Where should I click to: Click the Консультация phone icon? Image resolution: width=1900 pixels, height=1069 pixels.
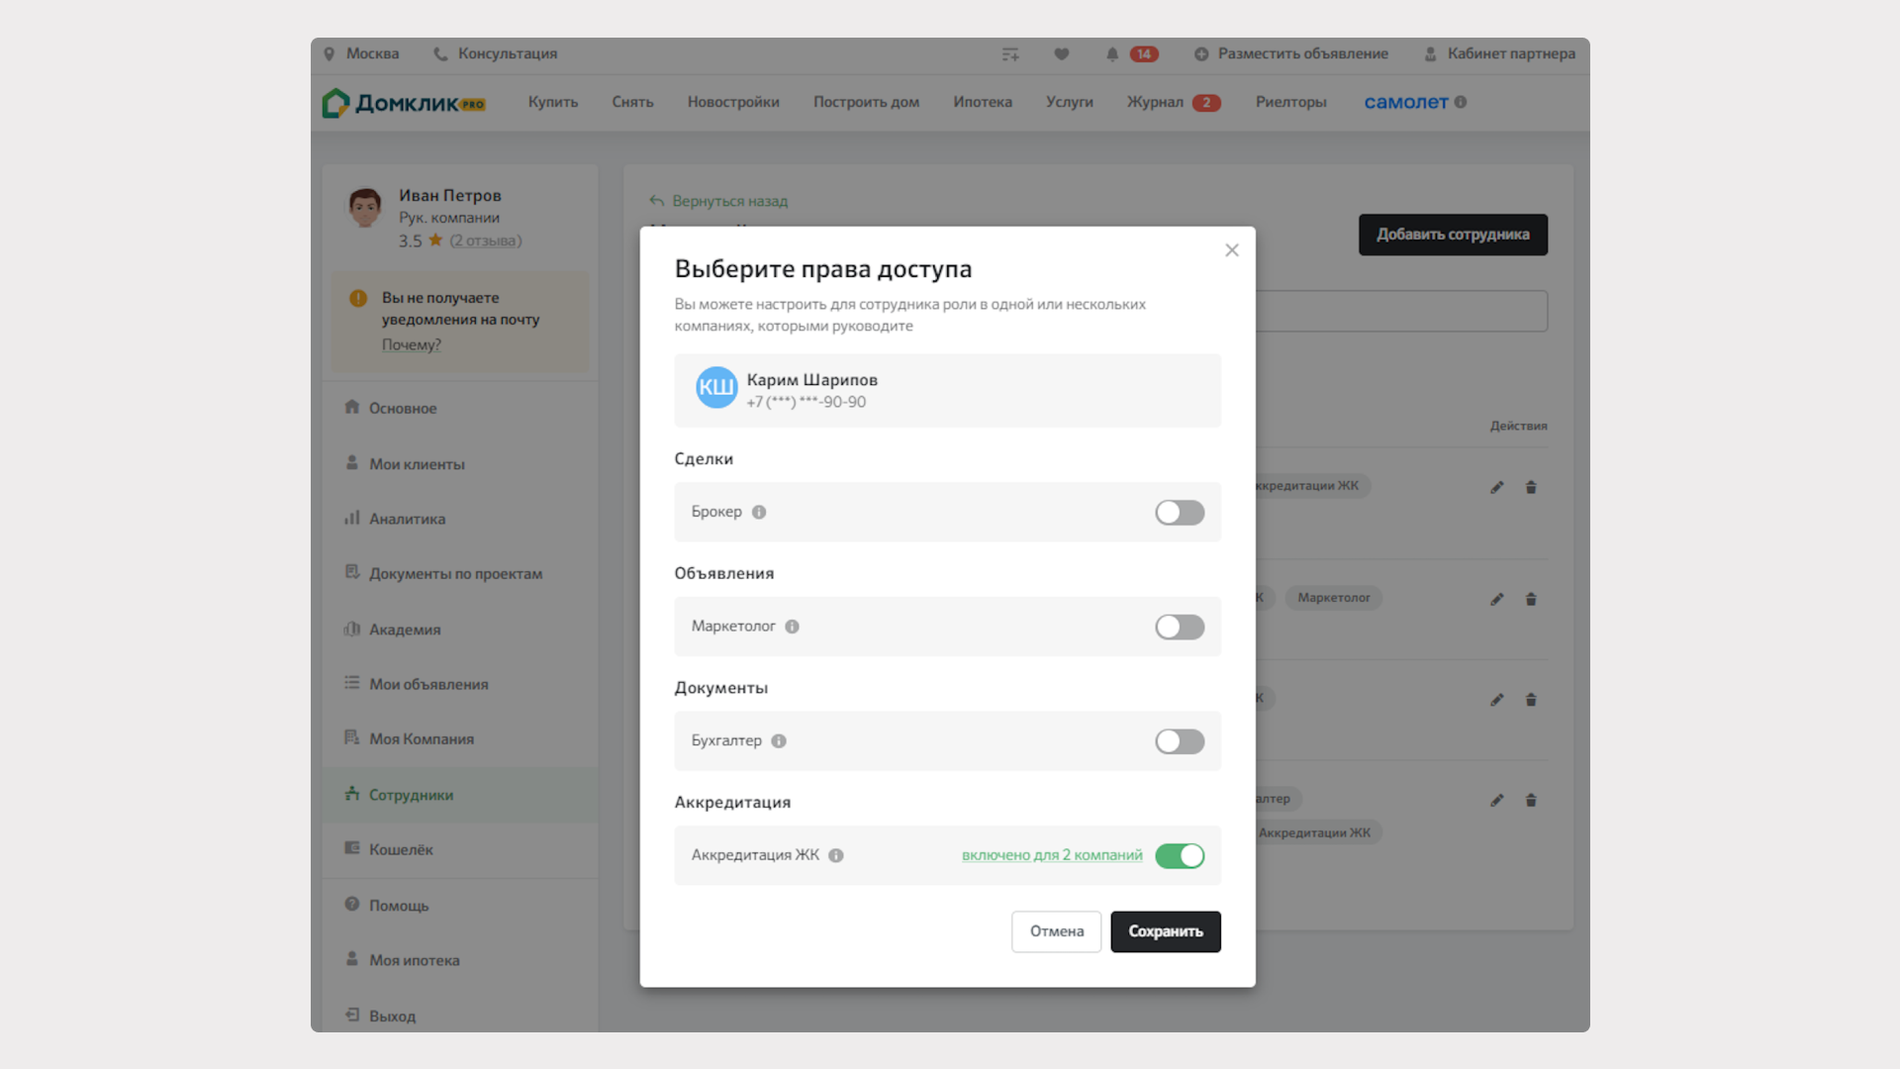coord(440,53)
